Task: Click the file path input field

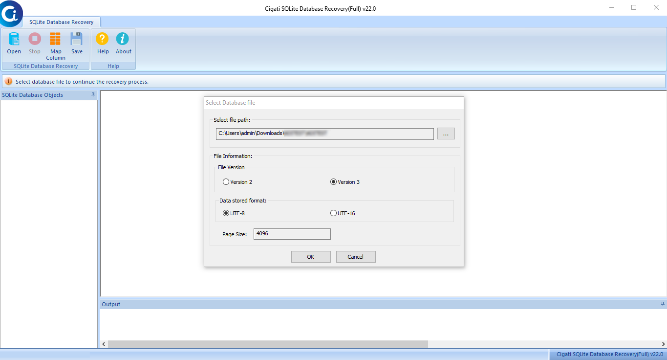Action: point(325,134)
